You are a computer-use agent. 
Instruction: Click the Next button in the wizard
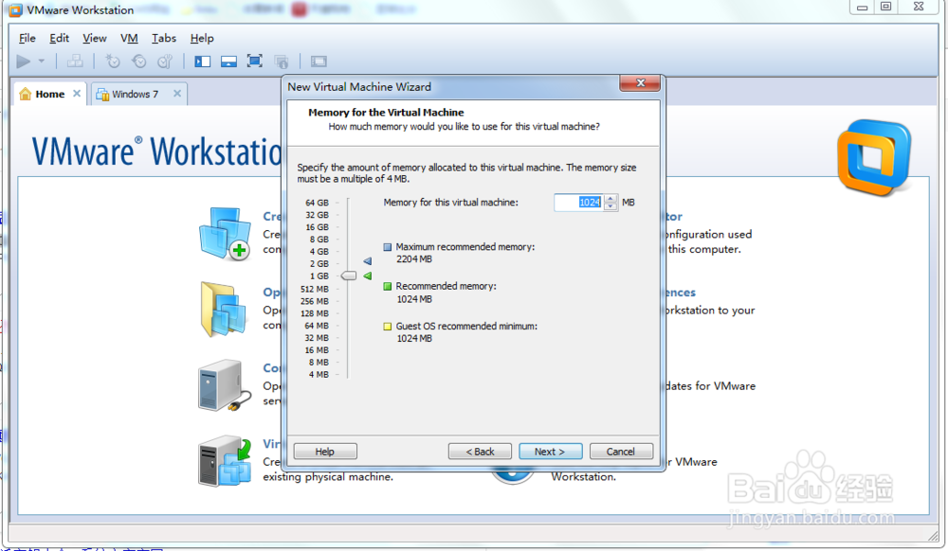(551, 452)
